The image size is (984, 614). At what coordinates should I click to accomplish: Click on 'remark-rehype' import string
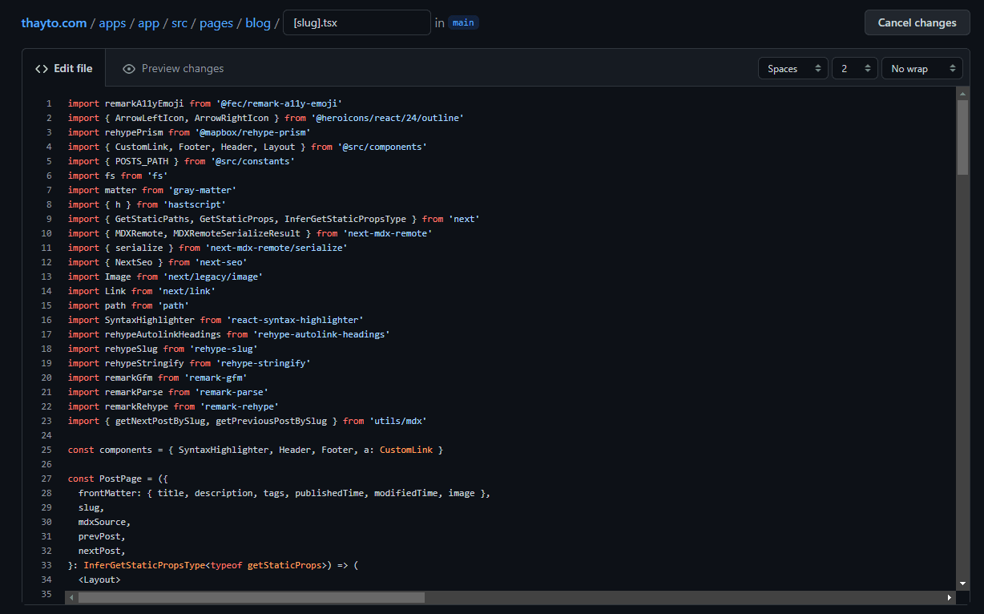point(240,406)
